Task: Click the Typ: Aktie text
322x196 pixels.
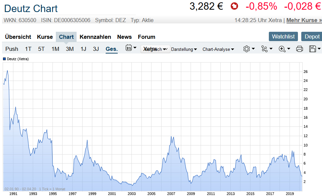Action: coord(142,20)
